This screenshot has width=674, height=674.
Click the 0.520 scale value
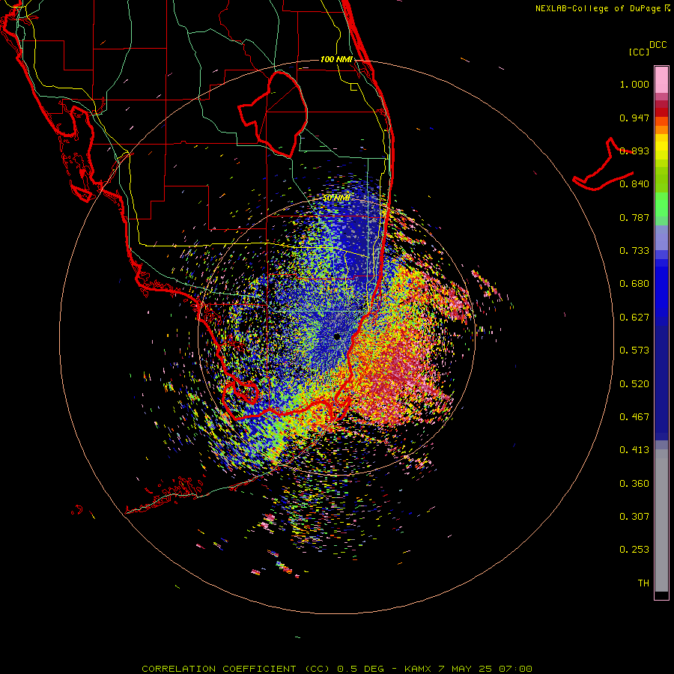pos(634,384)
